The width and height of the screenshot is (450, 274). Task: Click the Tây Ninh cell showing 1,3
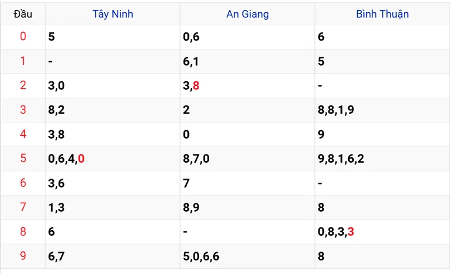pyautogui.click(x=56, y=208)
